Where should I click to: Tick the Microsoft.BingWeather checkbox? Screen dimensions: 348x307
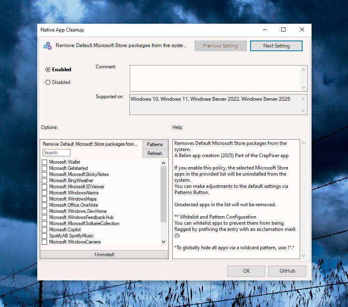pos(44,181)
